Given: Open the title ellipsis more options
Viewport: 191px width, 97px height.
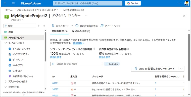Looking at the screenshot, I should [86, 16].
